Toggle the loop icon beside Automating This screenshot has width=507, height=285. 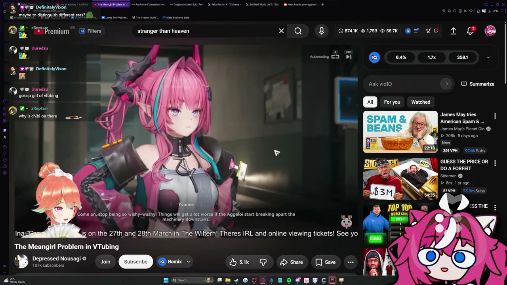pos(335,57)
